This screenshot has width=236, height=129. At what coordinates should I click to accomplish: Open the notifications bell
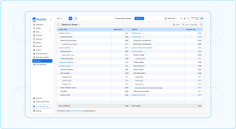[x=188, y=18]
